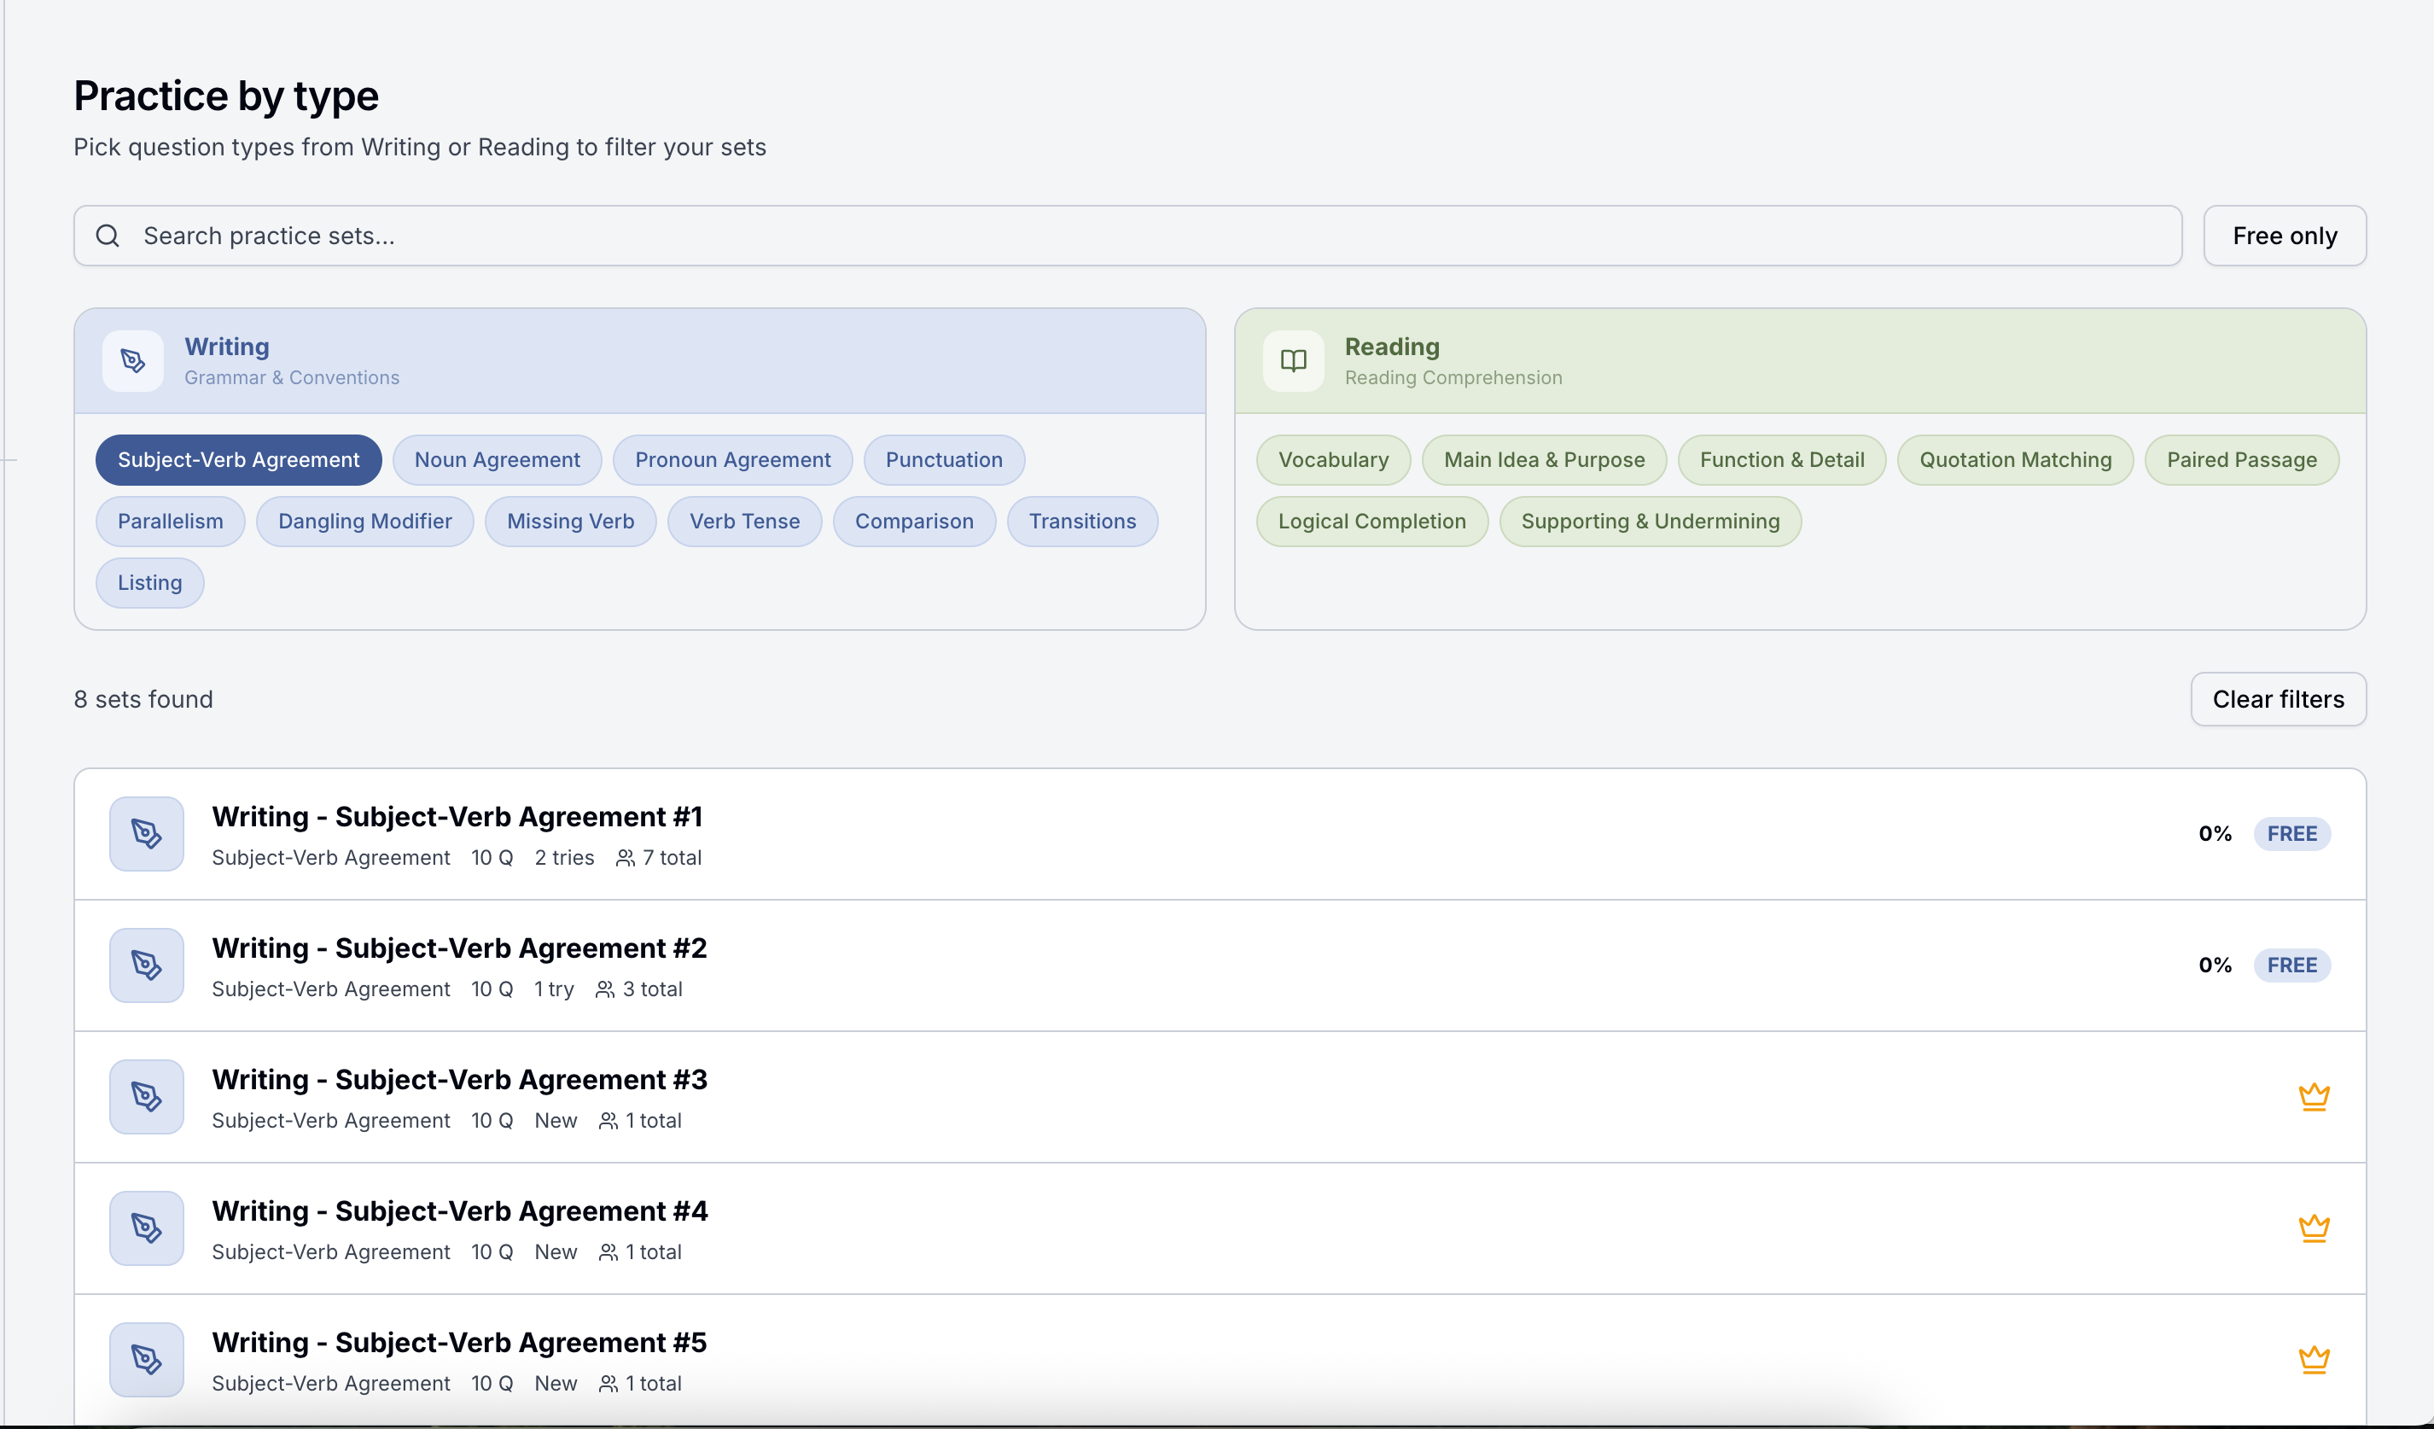Click the FREE badge on set #1
The height and width of the screenshot is (1429, 2434).
(x=2291, y=834)
